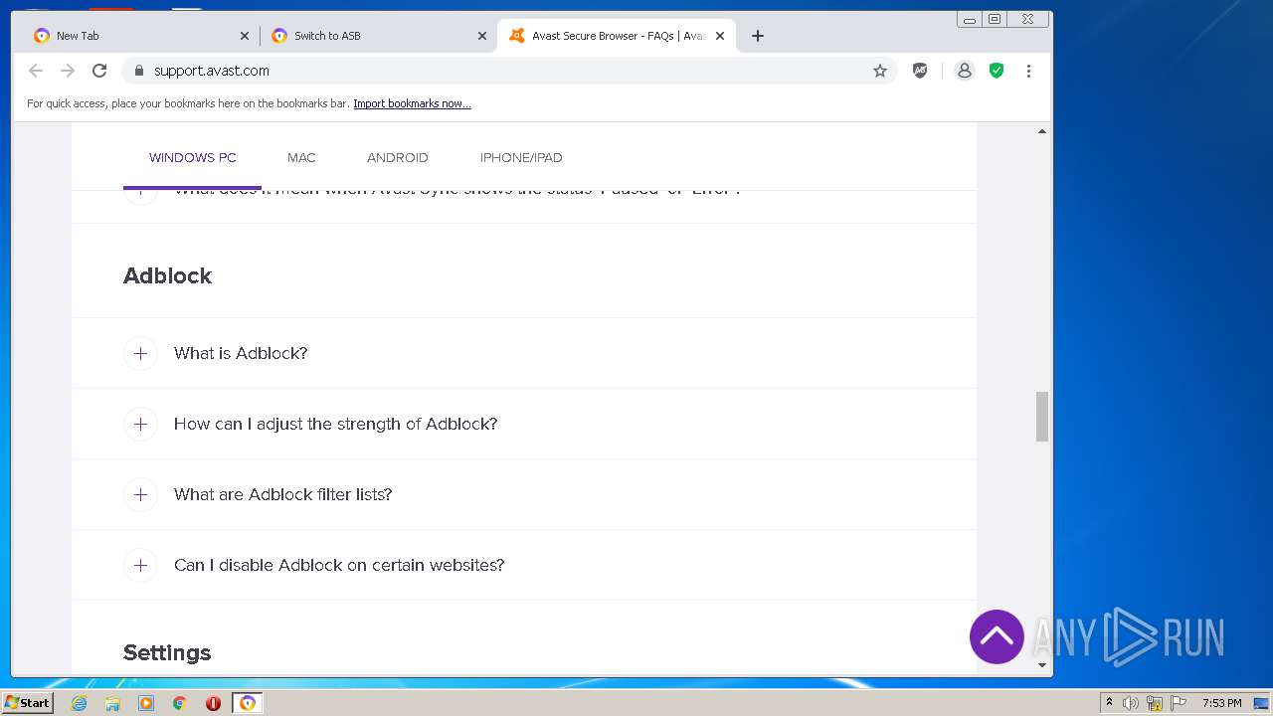Click the Adblock filter lists question text
The width and height of the screenshot is (1273, 716).
pos(282,494)
